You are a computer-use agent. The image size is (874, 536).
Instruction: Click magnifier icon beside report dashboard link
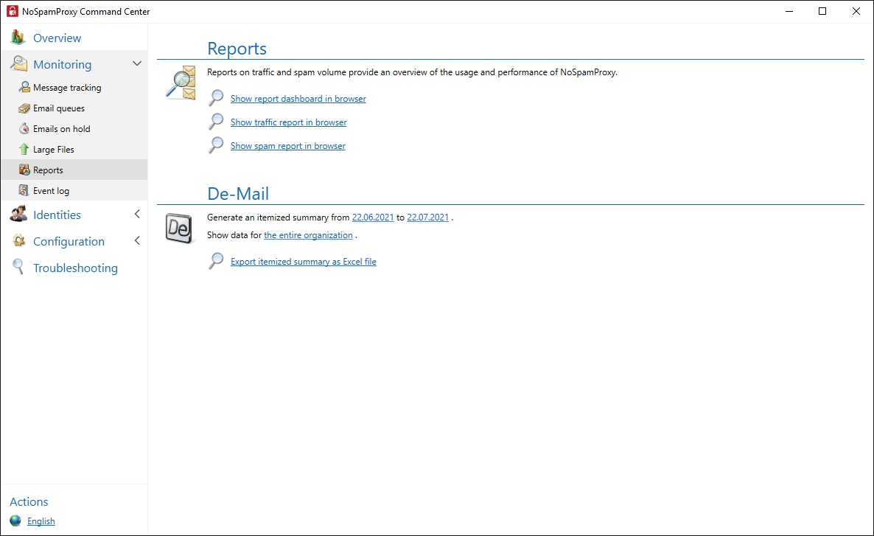point(216,97)
